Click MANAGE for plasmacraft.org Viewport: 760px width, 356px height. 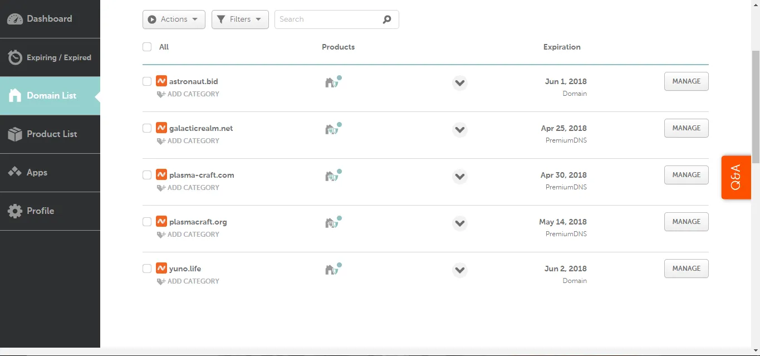pos(686,222)
